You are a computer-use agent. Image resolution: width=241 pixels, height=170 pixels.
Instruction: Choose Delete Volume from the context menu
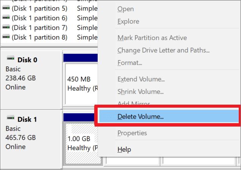tap(140, 116)
